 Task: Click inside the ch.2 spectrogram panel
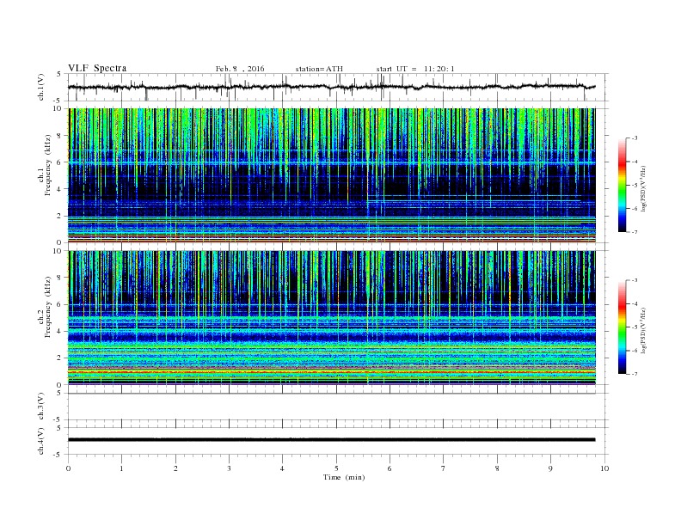click(331, 318)
